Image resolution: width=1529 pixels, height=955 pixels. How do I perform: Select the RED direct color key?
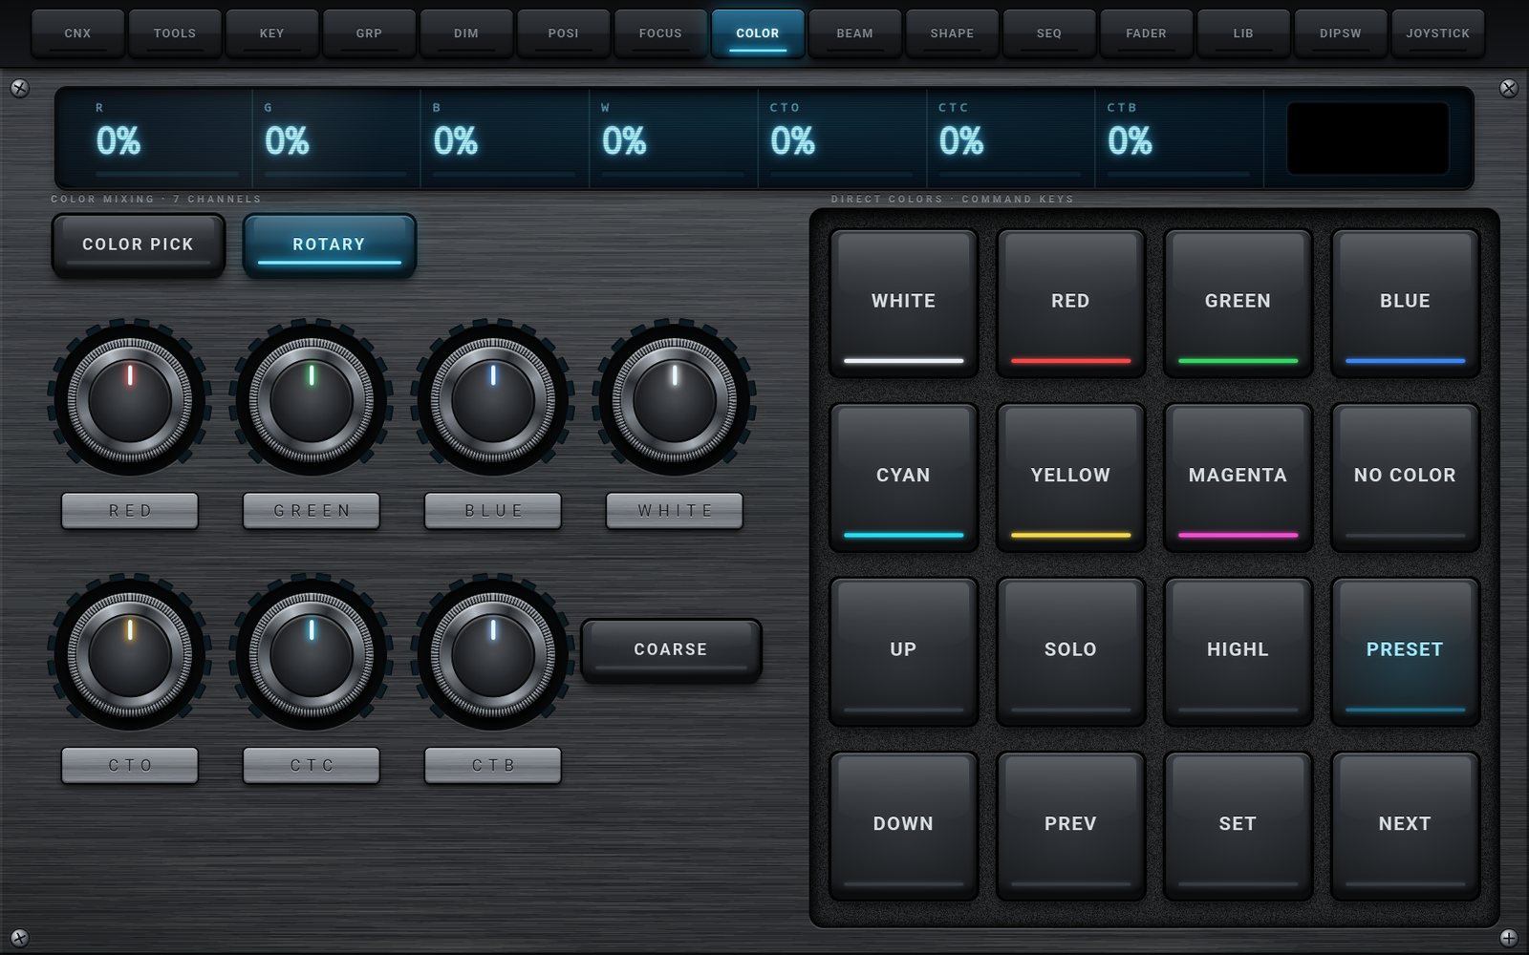click(1070, 302)
